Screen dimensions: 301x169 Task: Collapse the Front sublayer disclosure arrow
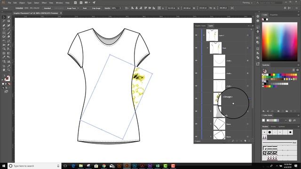(207, 48)
